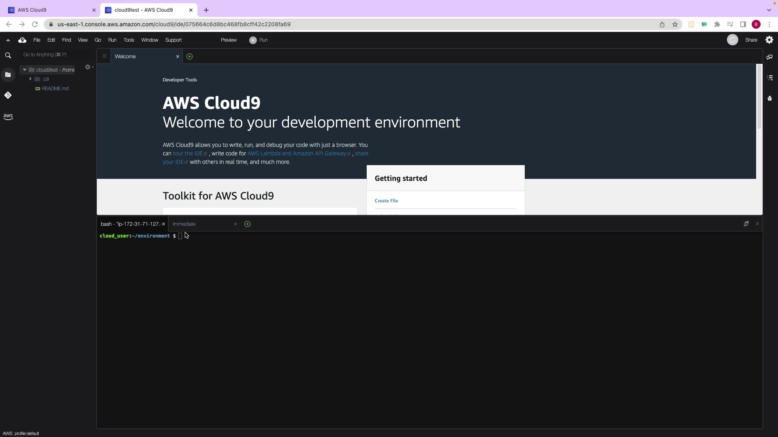Click the Share button
Viewport: 778px width, 437px height.
point(751,40)
